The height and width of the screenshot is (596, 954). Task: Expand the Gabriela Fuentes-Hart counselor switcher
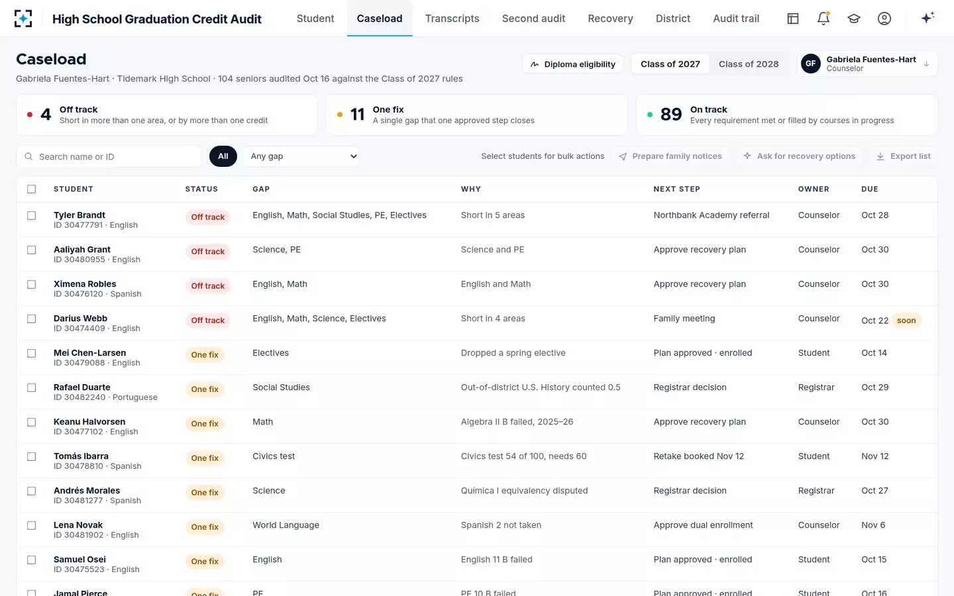867,64
